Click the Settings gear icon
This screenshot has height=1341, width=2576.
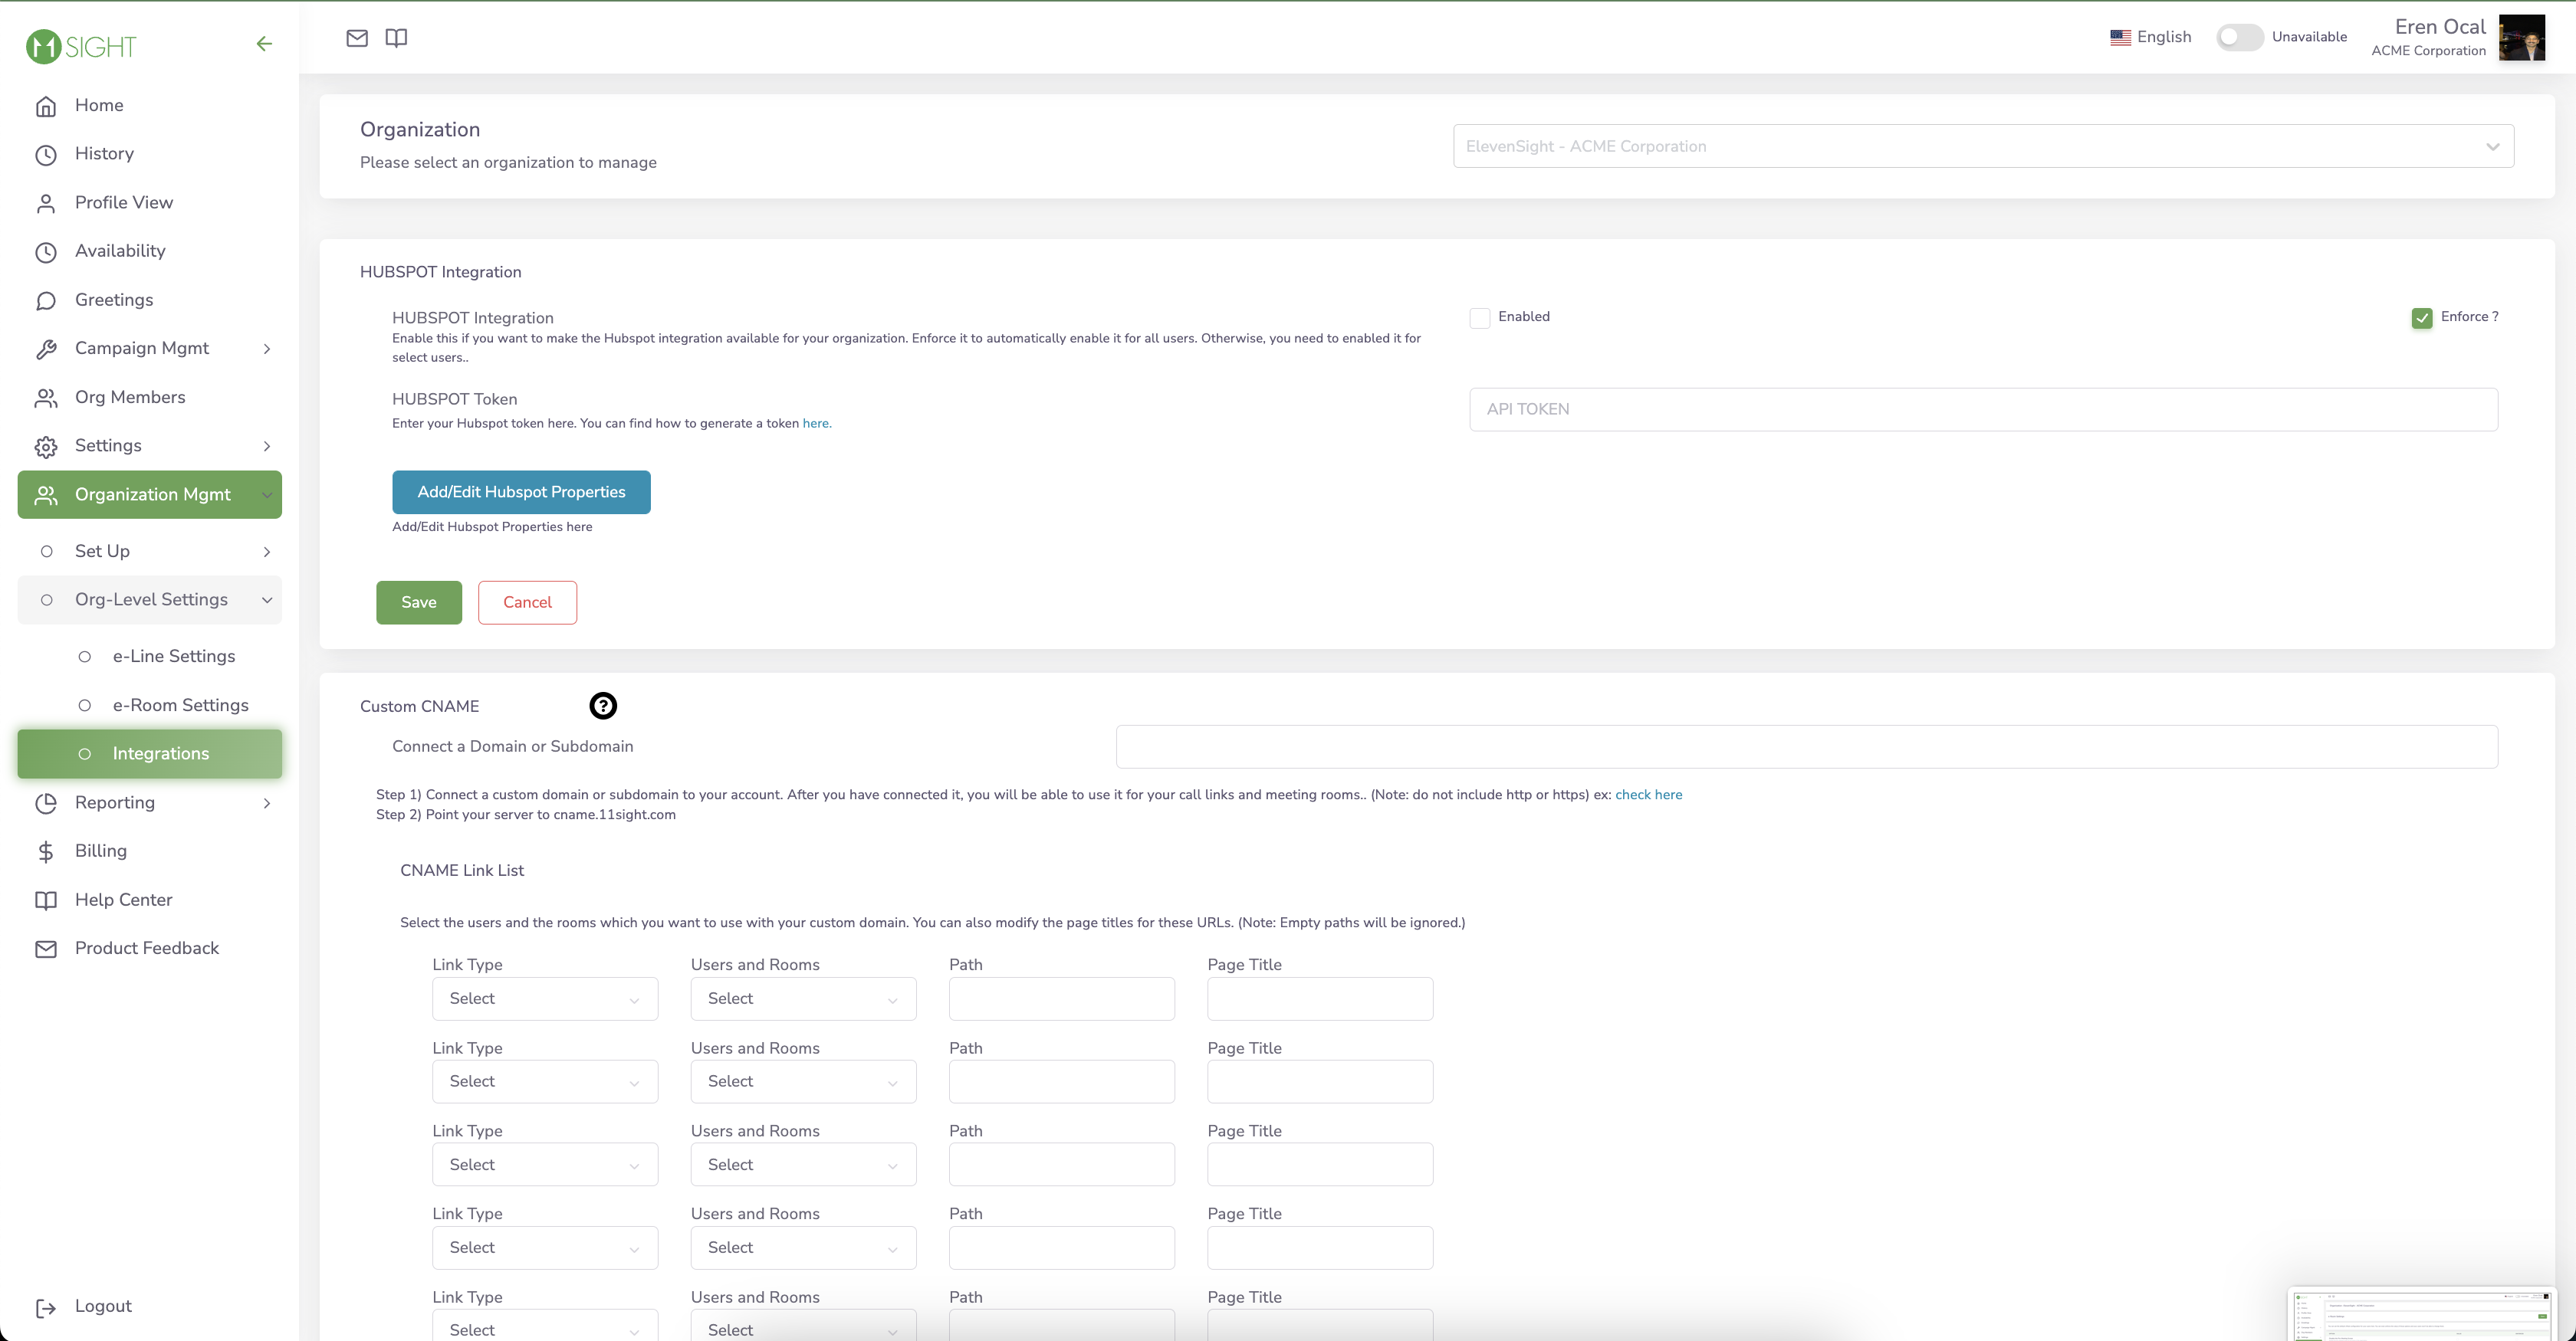point(46,447)
